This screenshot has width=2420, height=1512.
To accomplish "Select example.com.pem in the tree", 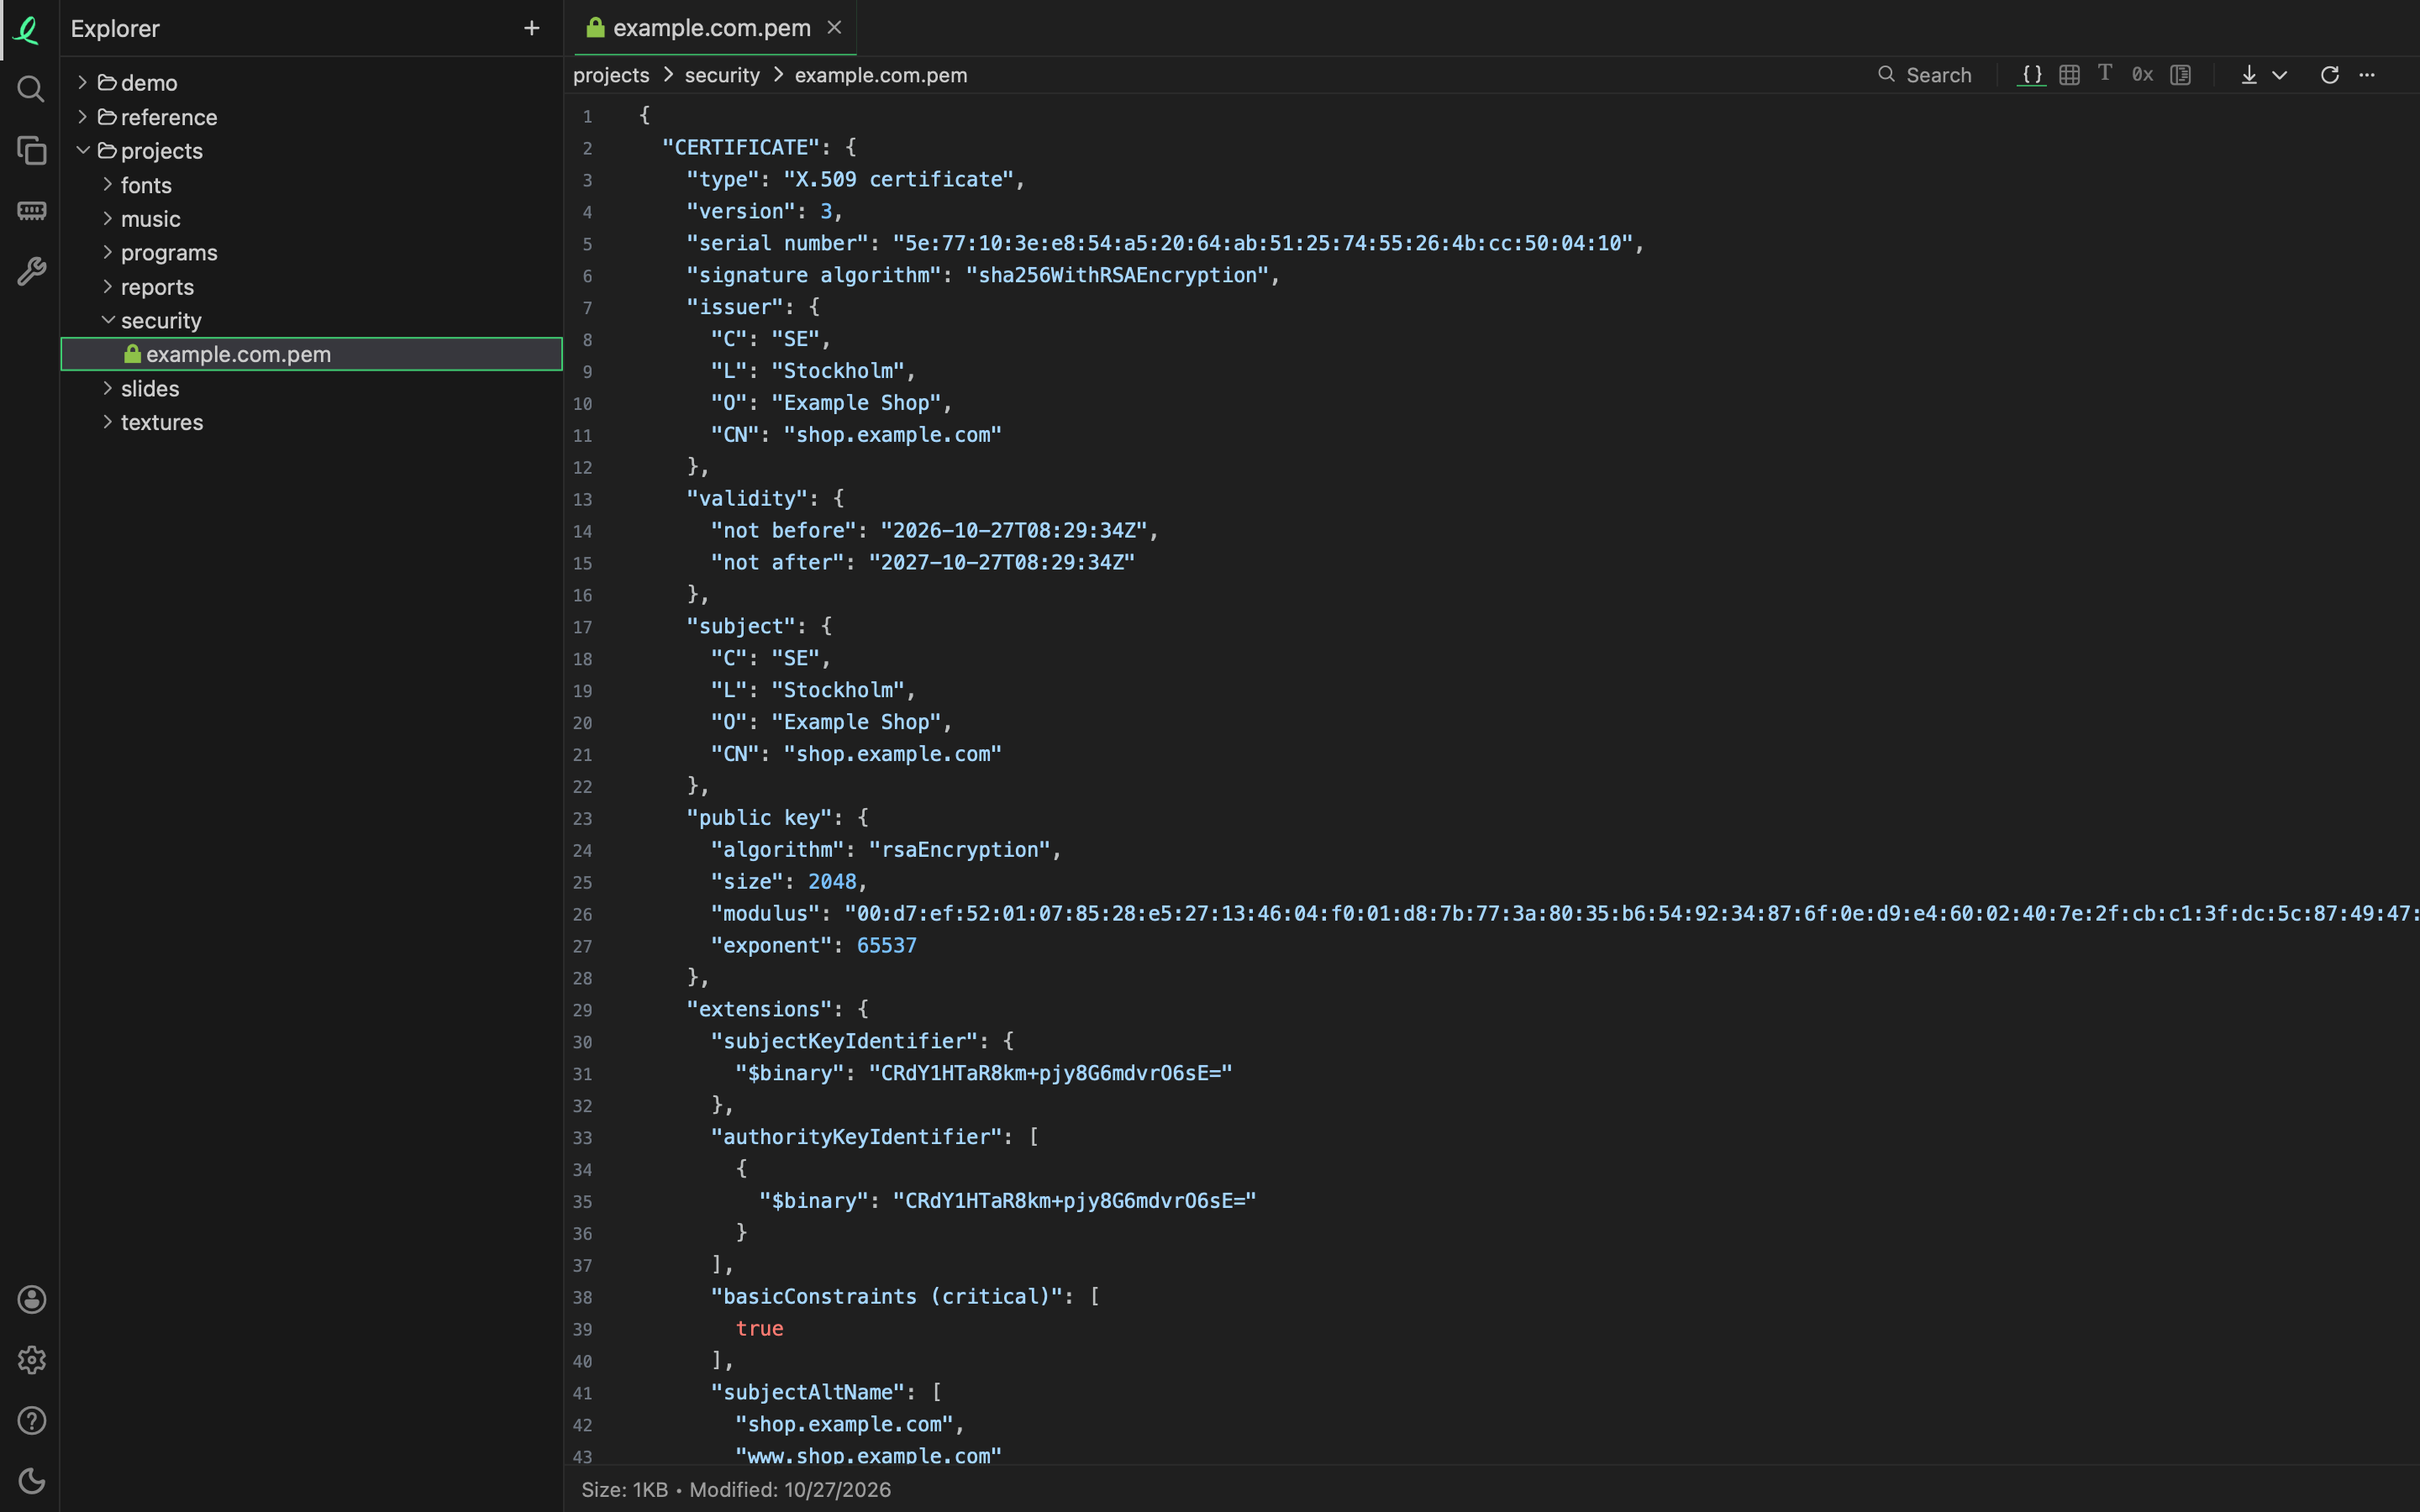I will [x=312, y=354].
